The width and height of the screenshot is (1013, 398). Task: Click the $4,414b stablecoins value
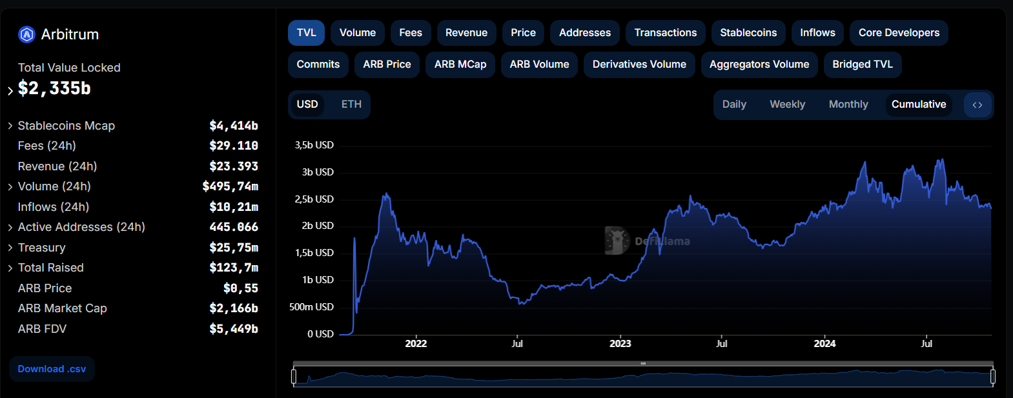(x=234, y=126)
